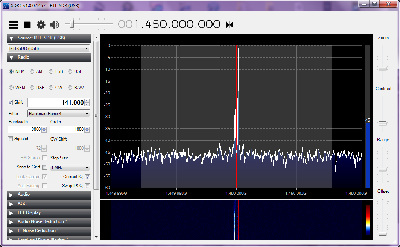Increase Bandwidth with its up arrow

[x=44, y=128]
